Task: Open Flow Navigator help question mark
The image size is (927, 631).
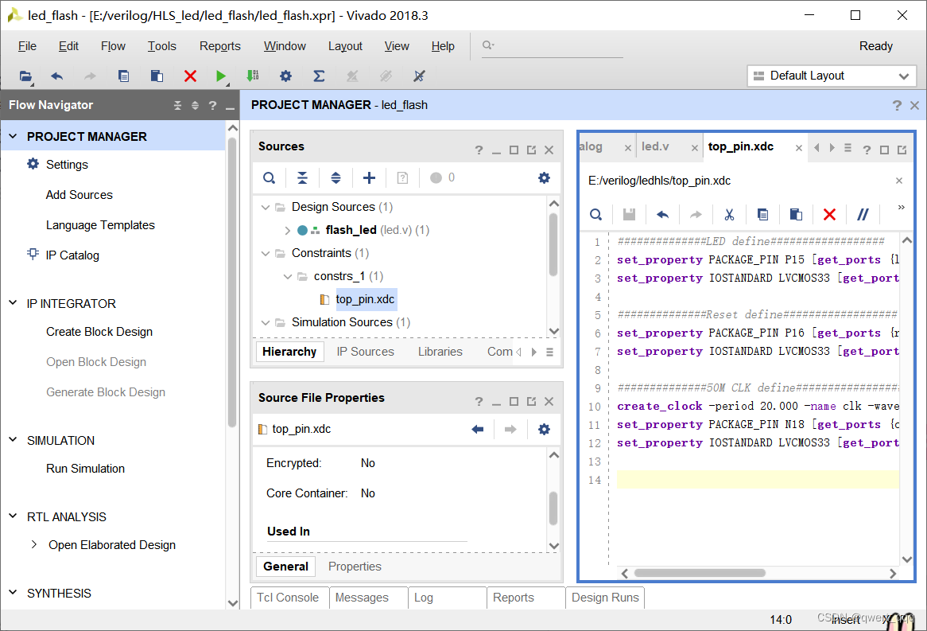Action: click(212, 105)
